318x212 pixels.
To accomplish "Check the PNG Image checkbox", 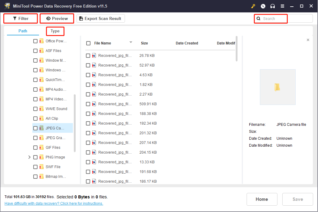I will [x=35, y=157].
